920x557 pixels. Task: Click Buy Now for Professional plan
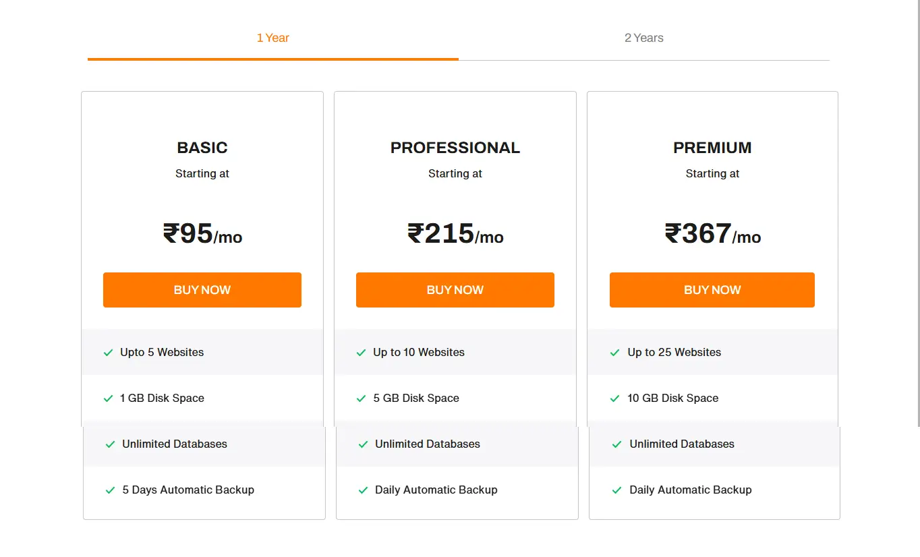455,290
